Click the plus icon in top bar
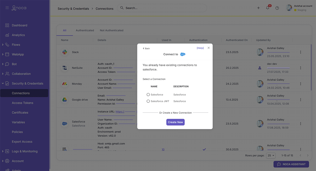The width and height of the screenshot is (316, 171). [258, 8]
